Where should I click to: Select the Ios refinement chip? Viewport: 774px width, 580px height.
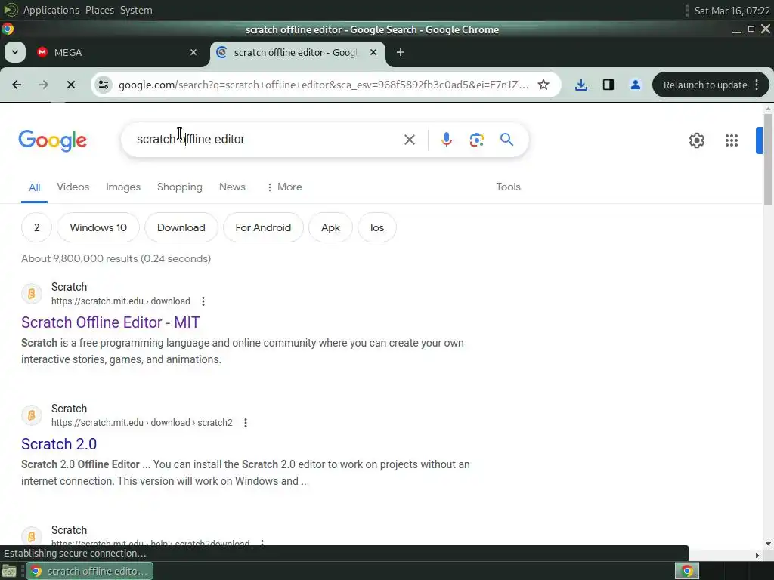377,227
